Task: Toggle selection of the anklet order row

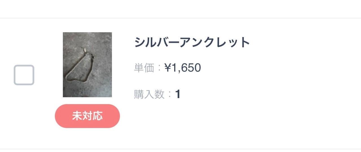Action: [x=24, y=75]
